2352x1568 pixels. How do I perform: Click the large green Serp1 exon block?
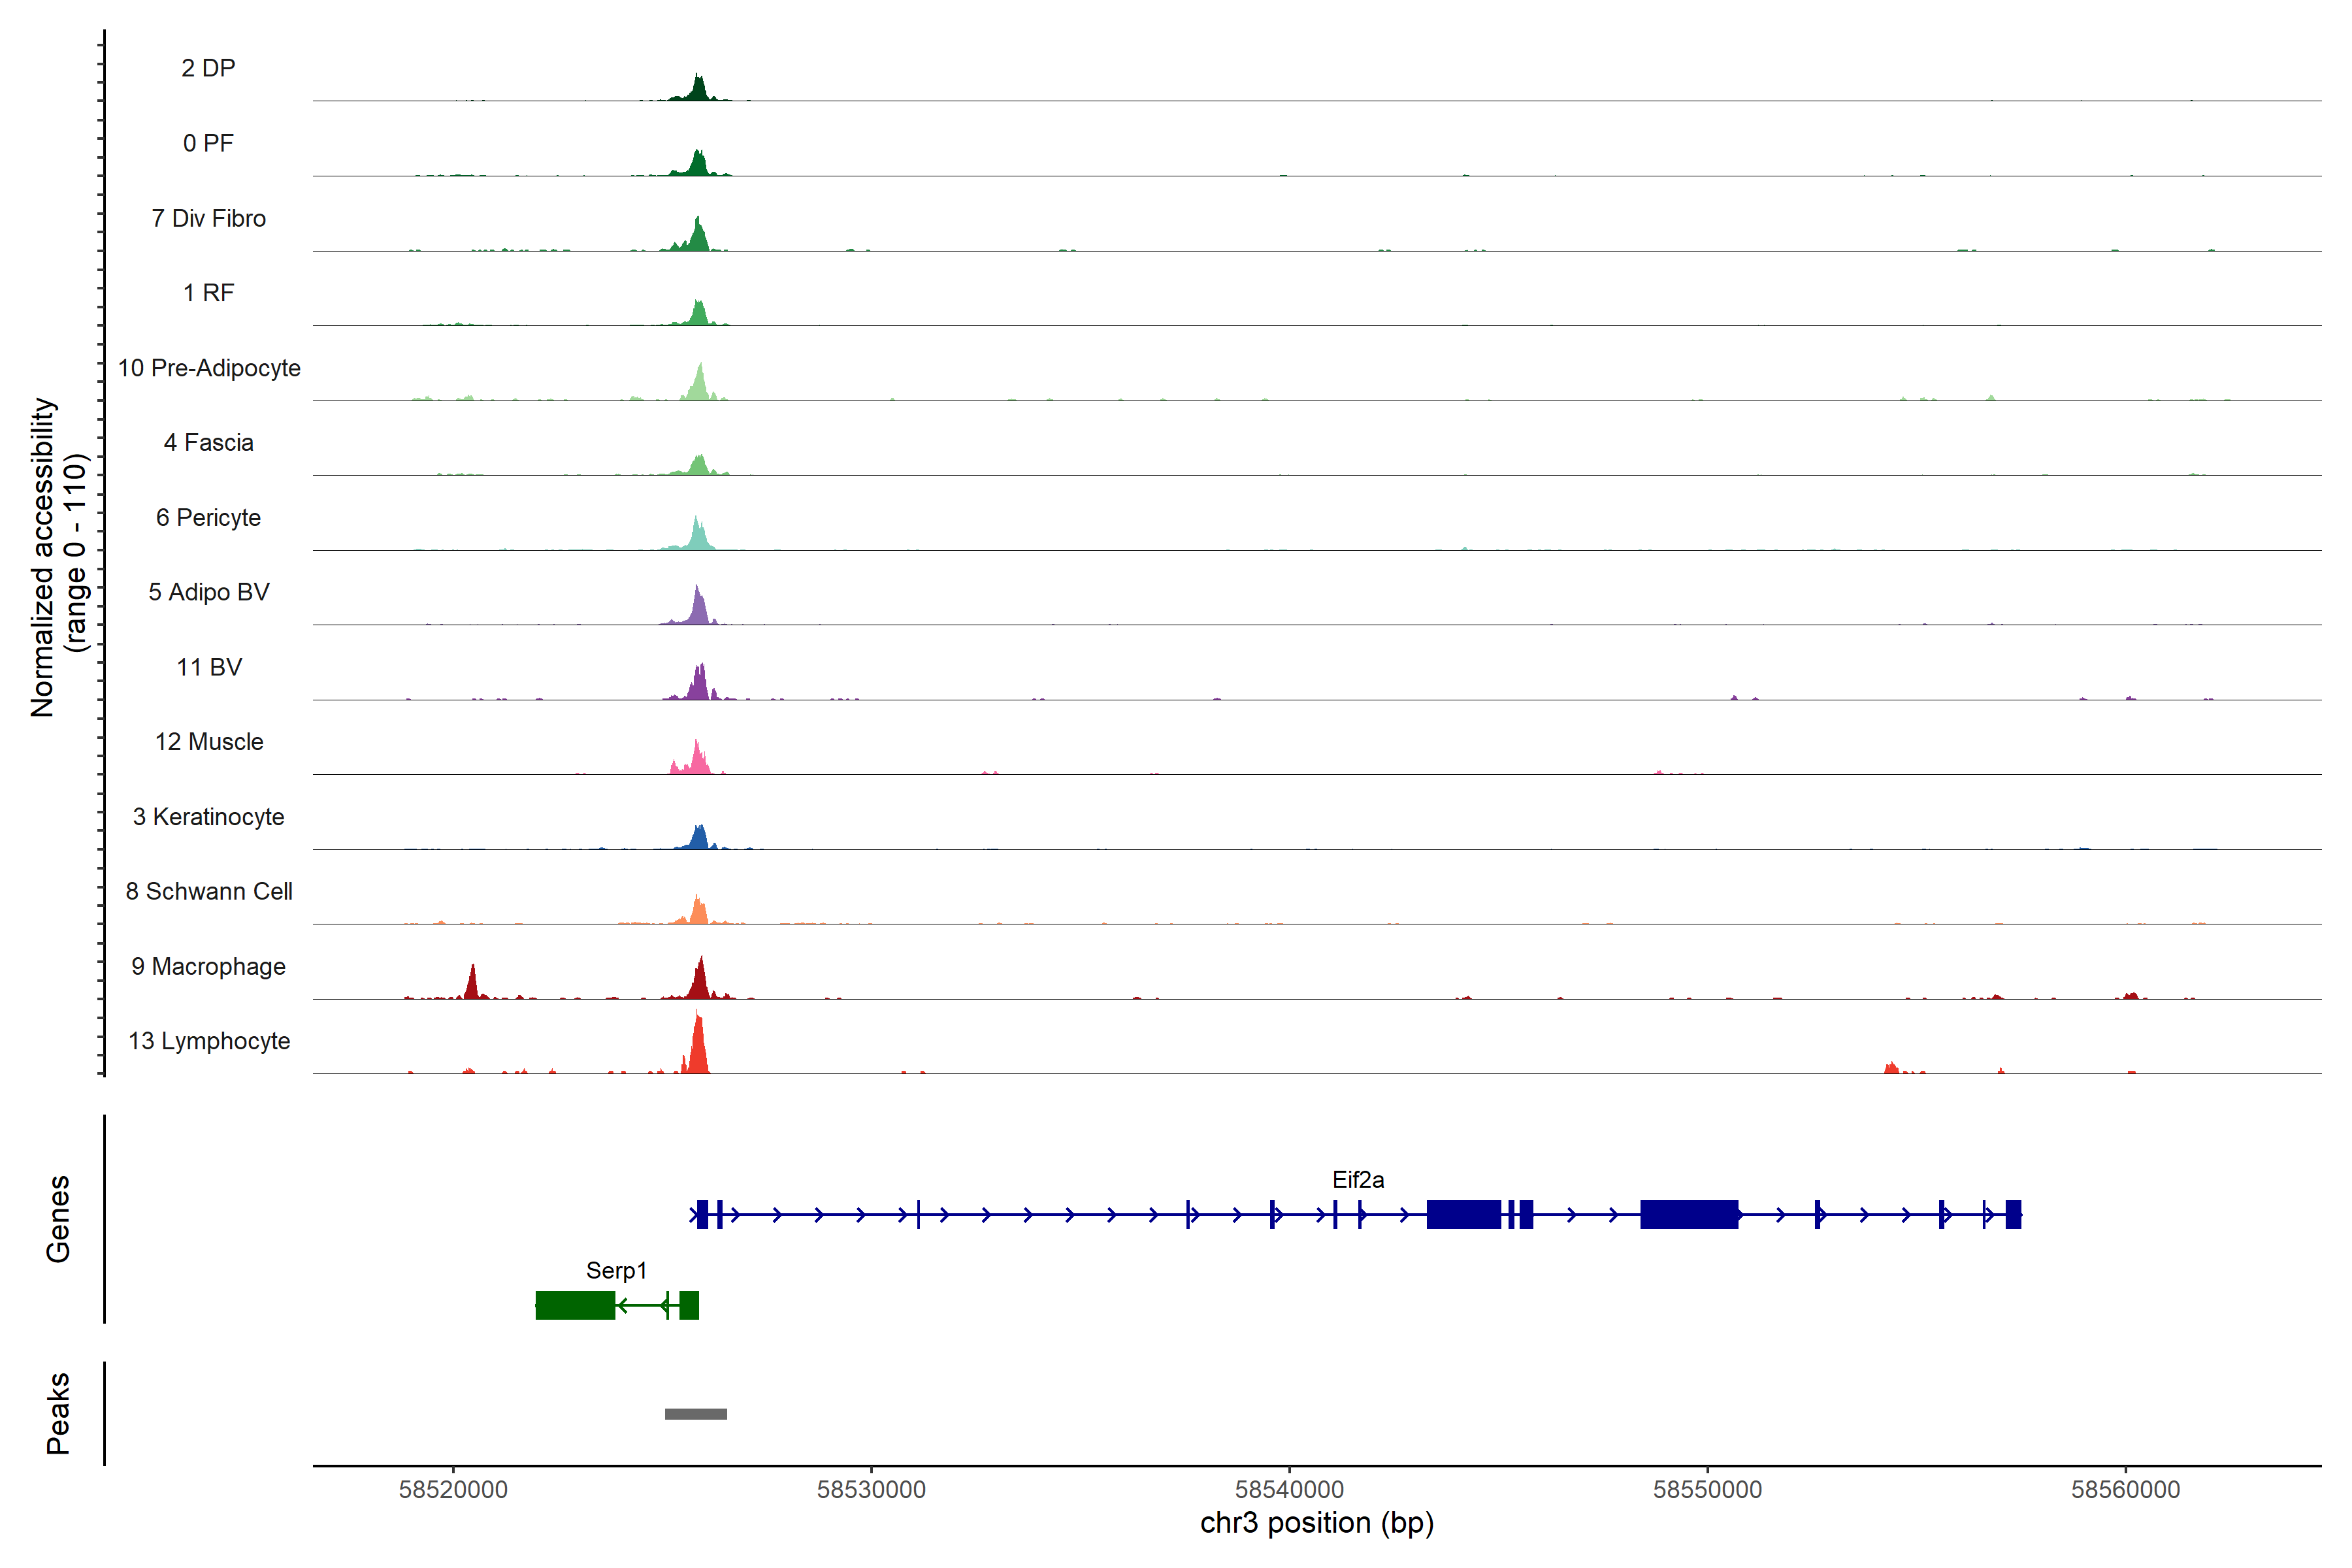pos(575,1305)
